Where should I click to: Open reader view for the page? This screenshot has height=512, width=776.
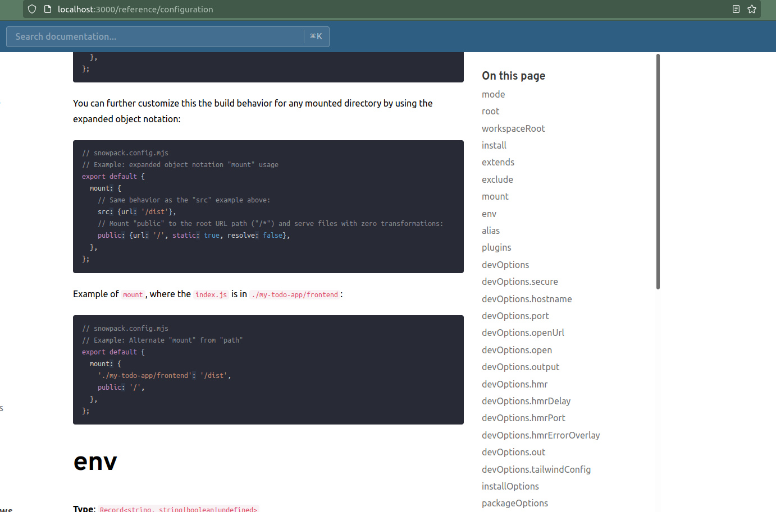(x=736, y=9)
